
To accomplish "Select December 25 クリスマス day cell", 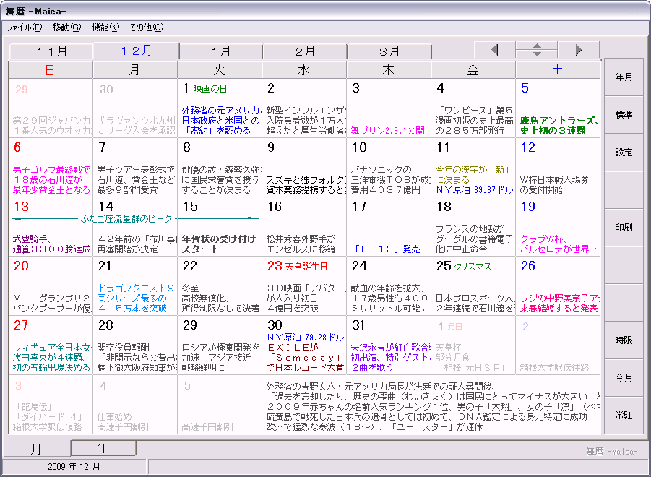I will tap(473, 285).
